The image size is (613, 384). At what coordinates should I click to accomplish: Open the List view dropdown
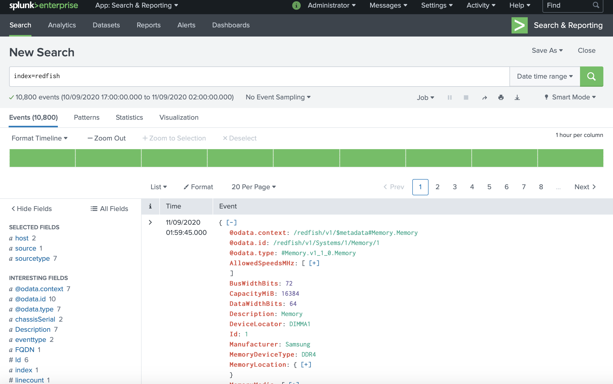(159, 187)
